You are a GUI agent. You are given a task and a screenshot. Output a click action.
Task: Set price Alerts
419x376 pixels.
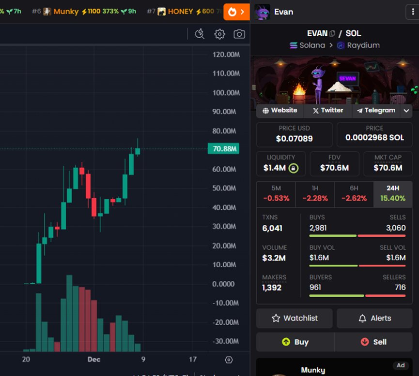click(x=374, y=318)
